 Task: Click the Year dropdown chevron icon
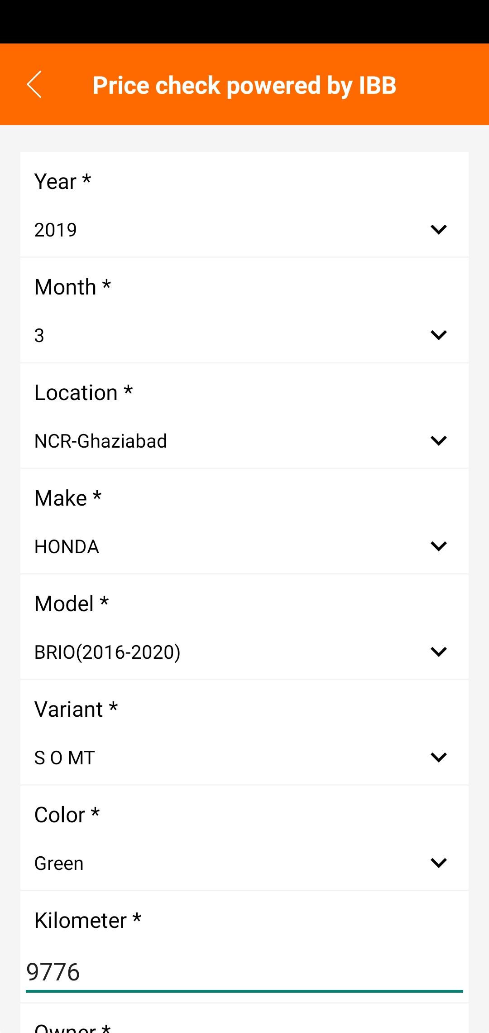click(438, 230)
